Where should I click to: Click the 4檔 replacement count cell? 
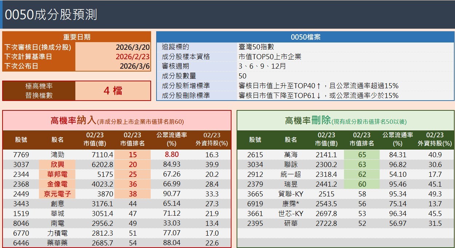(x=113, y=90)
